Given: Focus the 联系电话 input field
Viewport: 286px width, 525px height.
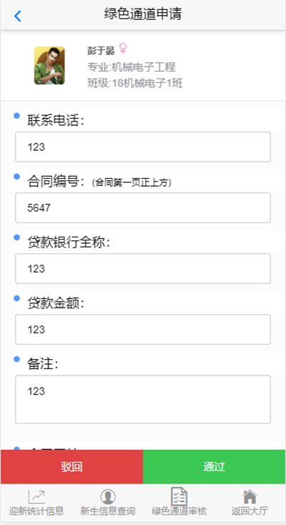Looking at the screenshot, I should [x=143, y=147].
